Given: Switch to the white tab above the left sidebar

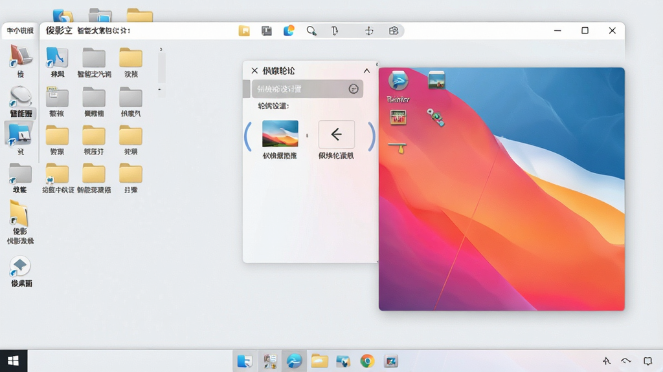Looking at the screenshot, I should coord(20,31).
